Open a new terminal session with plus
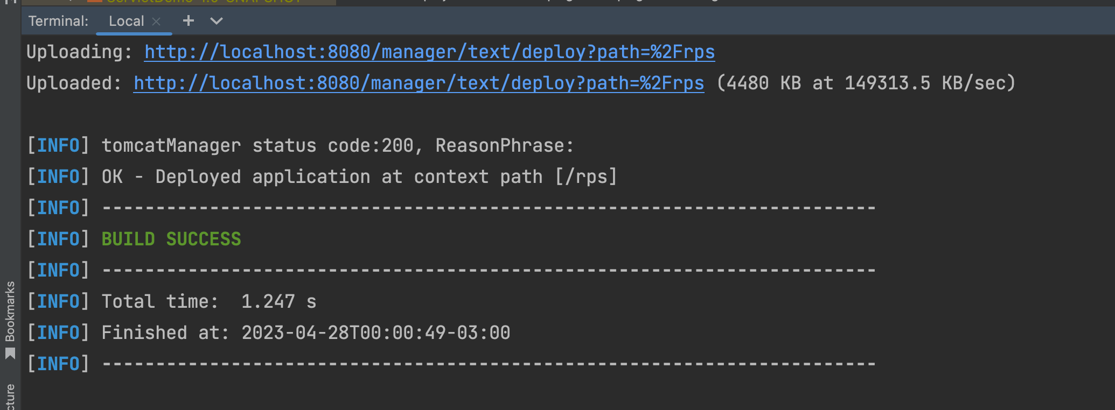Image resolution: width=1115 pixels, height=410 pixels. [188, 21]
